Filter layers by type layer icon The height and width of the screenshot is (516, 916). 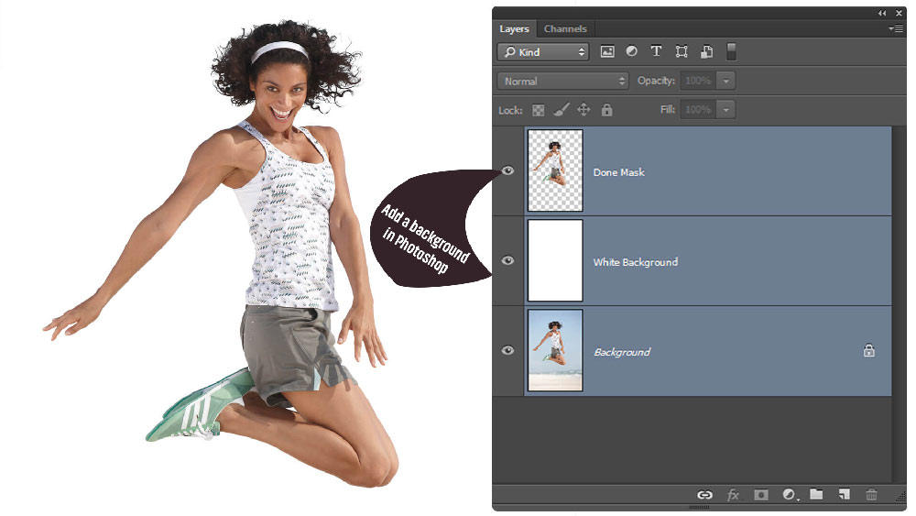click(656, 51)
